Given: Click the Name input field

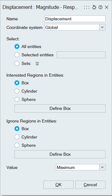Looking at the screenshot, I should coord(75,19).
